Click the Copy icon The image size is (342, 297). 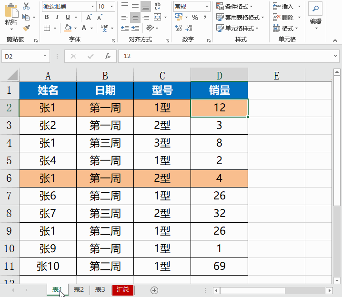pos(26,17)
